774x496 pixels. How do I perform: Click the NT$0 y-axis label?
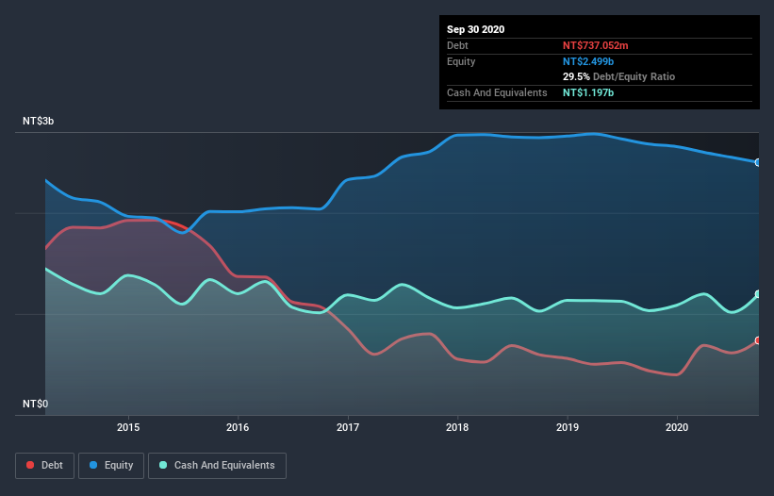pyautogui.click(x=35, y=404)
